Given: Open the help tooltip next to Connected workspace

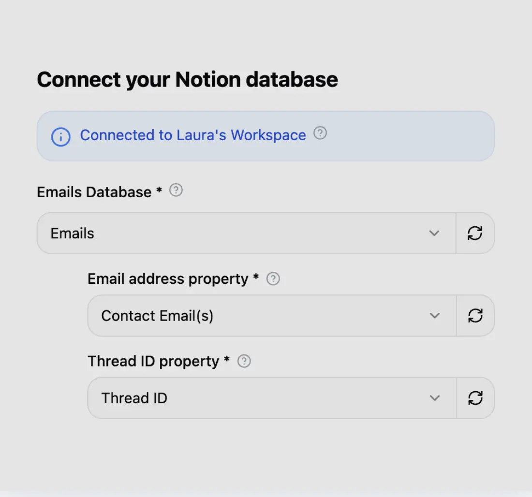Looking at the screenshot, I should [320, 133].
